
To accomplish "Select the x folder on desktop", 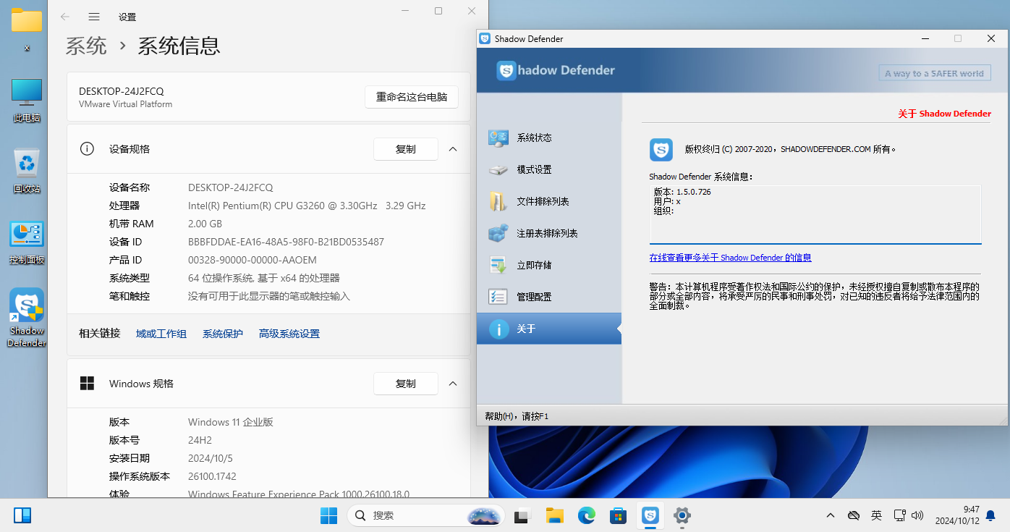I will coord(27,29).
